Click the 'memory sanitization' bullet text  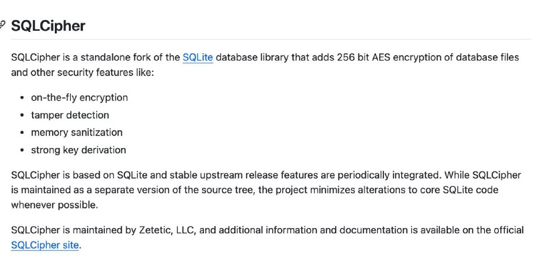(x=77, y=133)
